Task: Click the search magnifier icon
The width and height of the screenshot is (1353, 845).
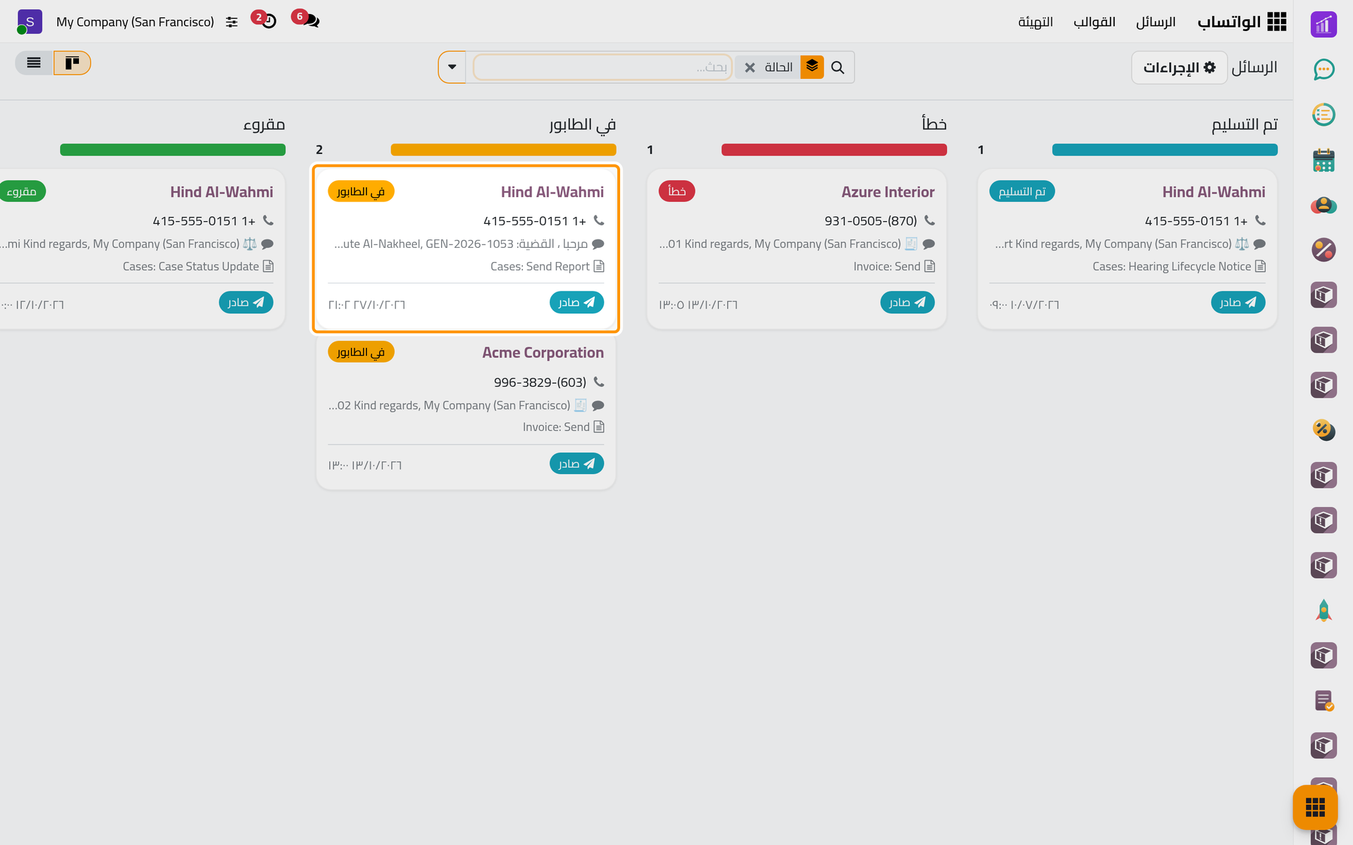Action: tap(837, 67)
